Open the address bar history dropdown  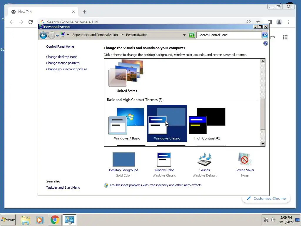(x=184, y=35)
